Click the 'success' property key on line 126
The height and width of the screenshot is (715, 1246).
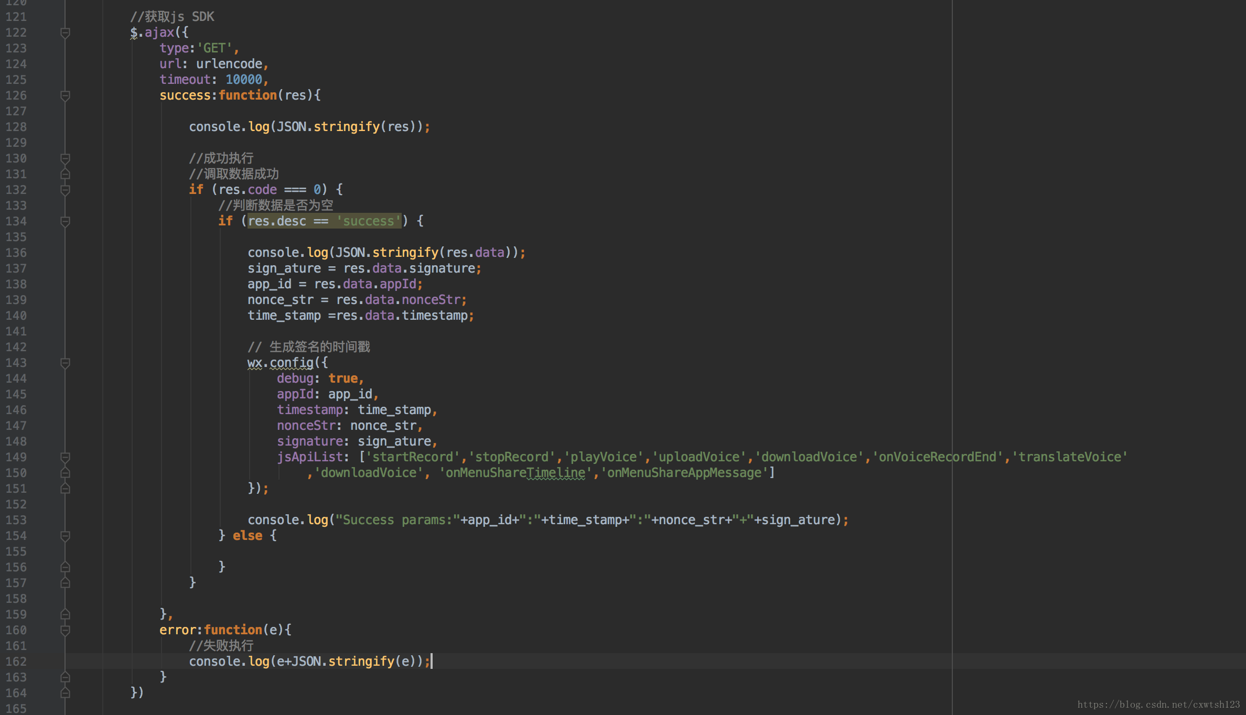click(x=185, y=95)
